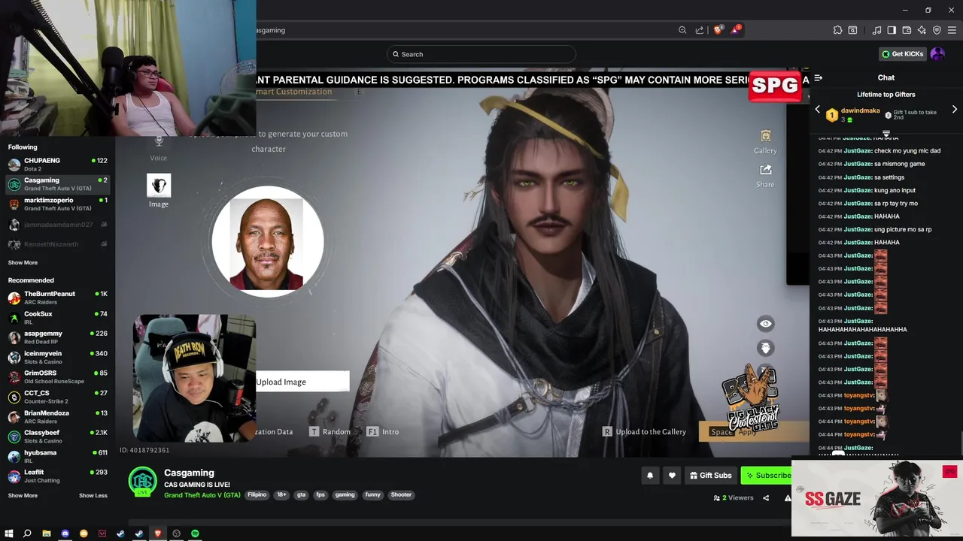Expand Recommended channels with Show More
This screenshot has width=963, height=541.
click(x=23, y=496)
